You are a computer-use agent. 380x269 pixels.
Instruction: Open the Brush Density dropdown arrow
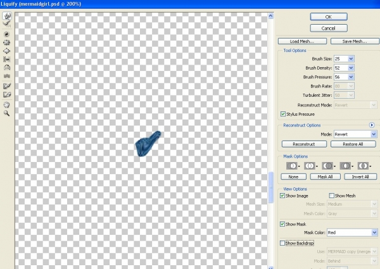pyautogui.click(x=351, y=68)
